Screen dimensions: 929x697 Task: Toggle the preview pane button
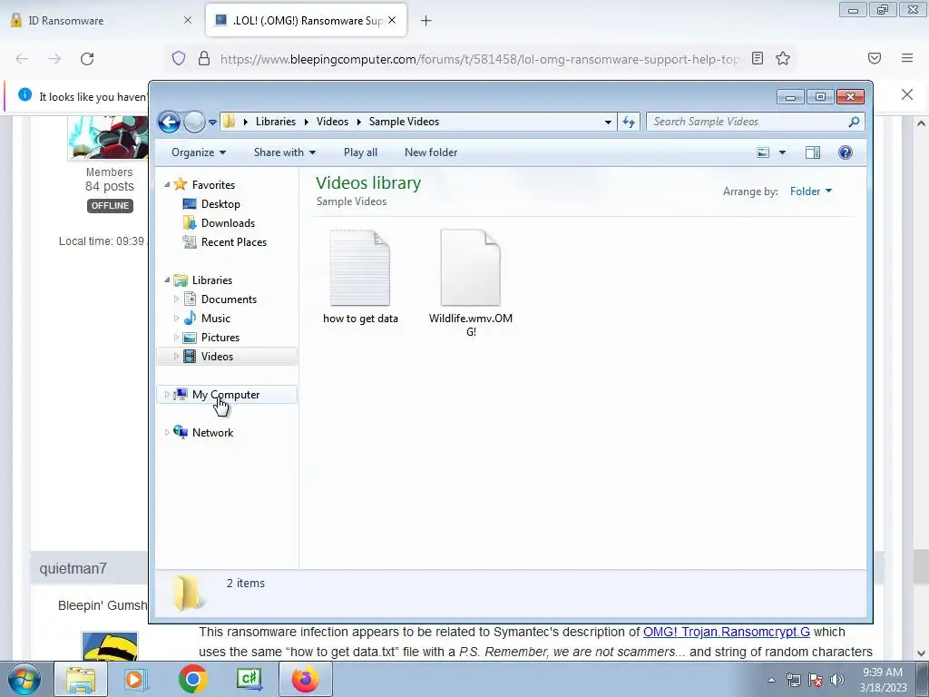click(813, 152)
